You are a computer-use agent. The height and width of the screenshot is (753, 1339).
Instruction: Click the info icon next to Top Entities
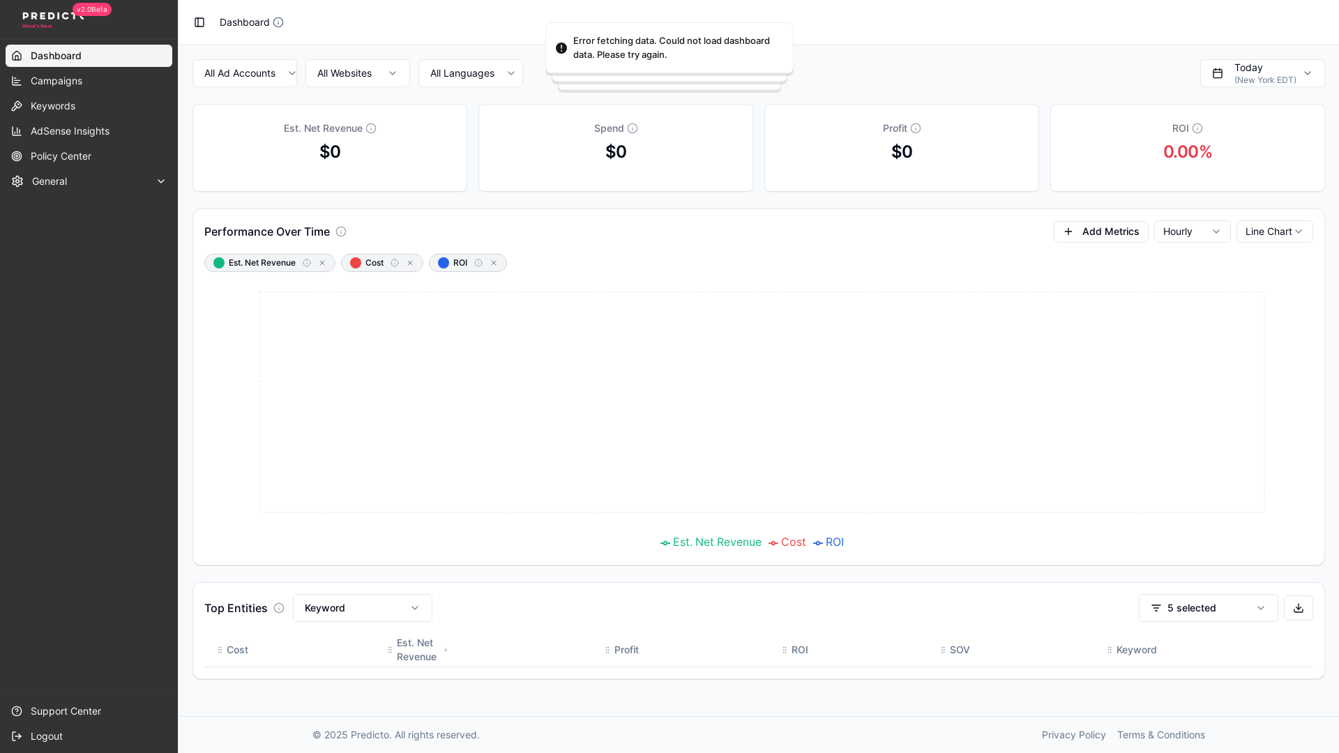pos(279,608)
